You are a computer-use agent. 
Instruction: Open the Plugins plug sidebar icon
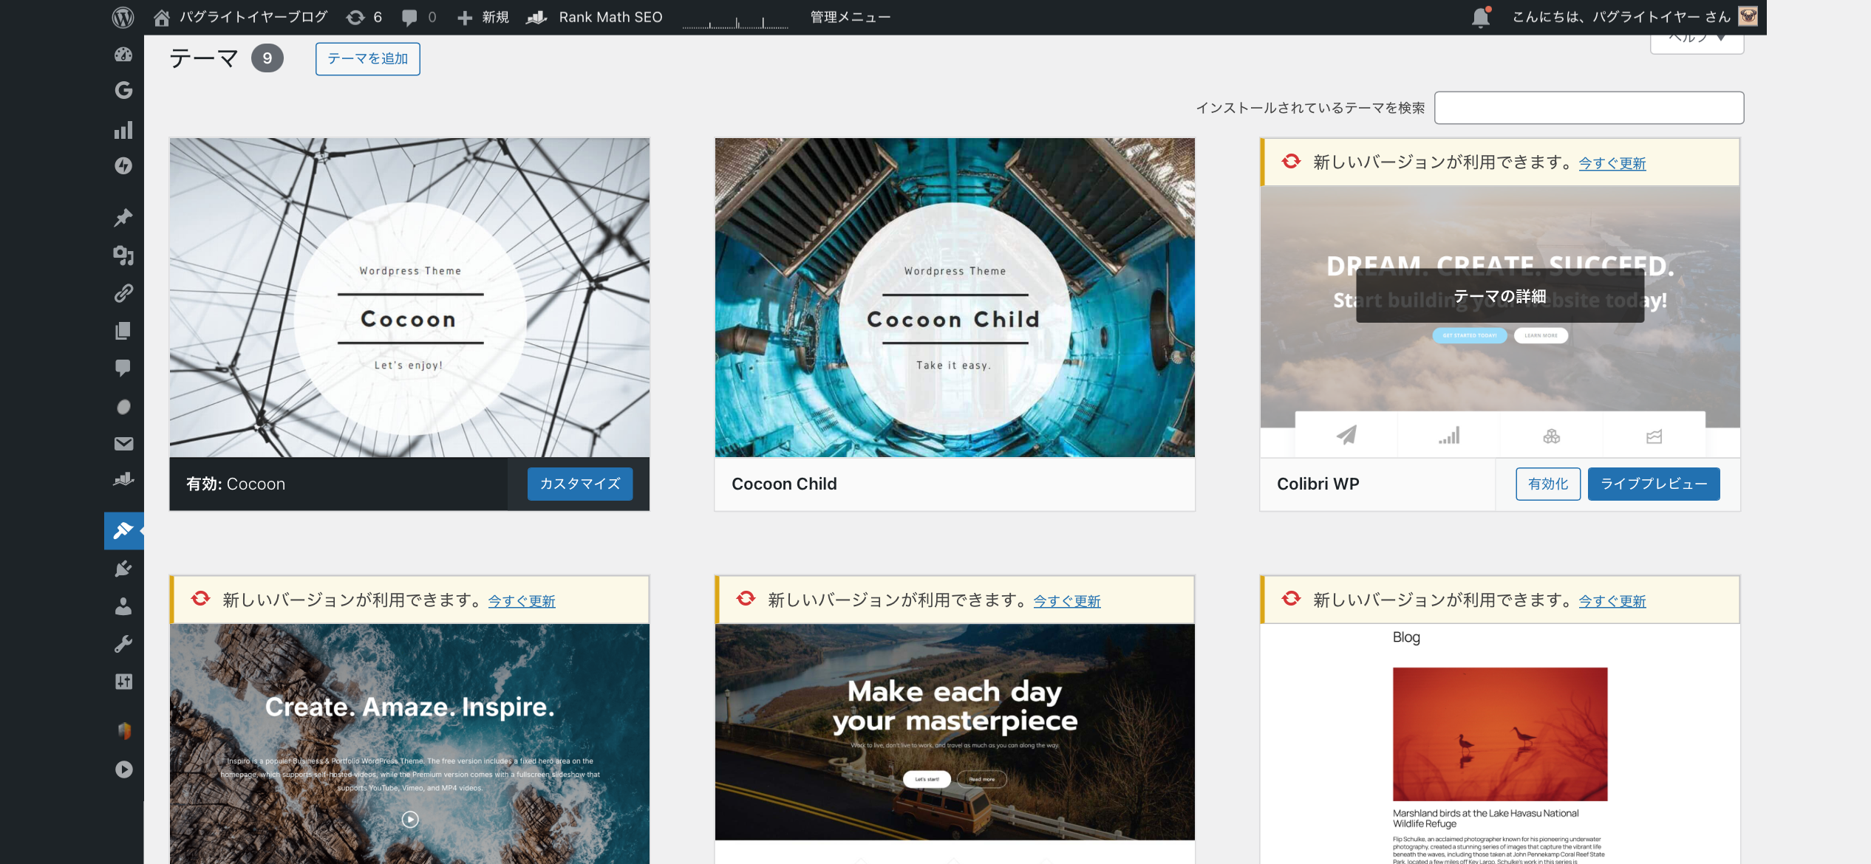pos(123,569)
